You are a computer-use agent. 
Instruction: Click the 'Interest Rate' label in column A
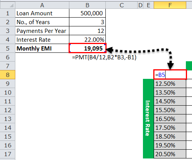tap(42, 39)
